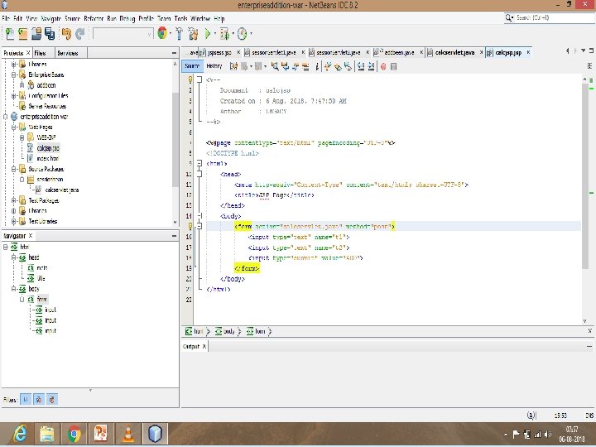The image size is (596, 447).
Task: Click the Shift Line Left icon
Action: point(361,66)
